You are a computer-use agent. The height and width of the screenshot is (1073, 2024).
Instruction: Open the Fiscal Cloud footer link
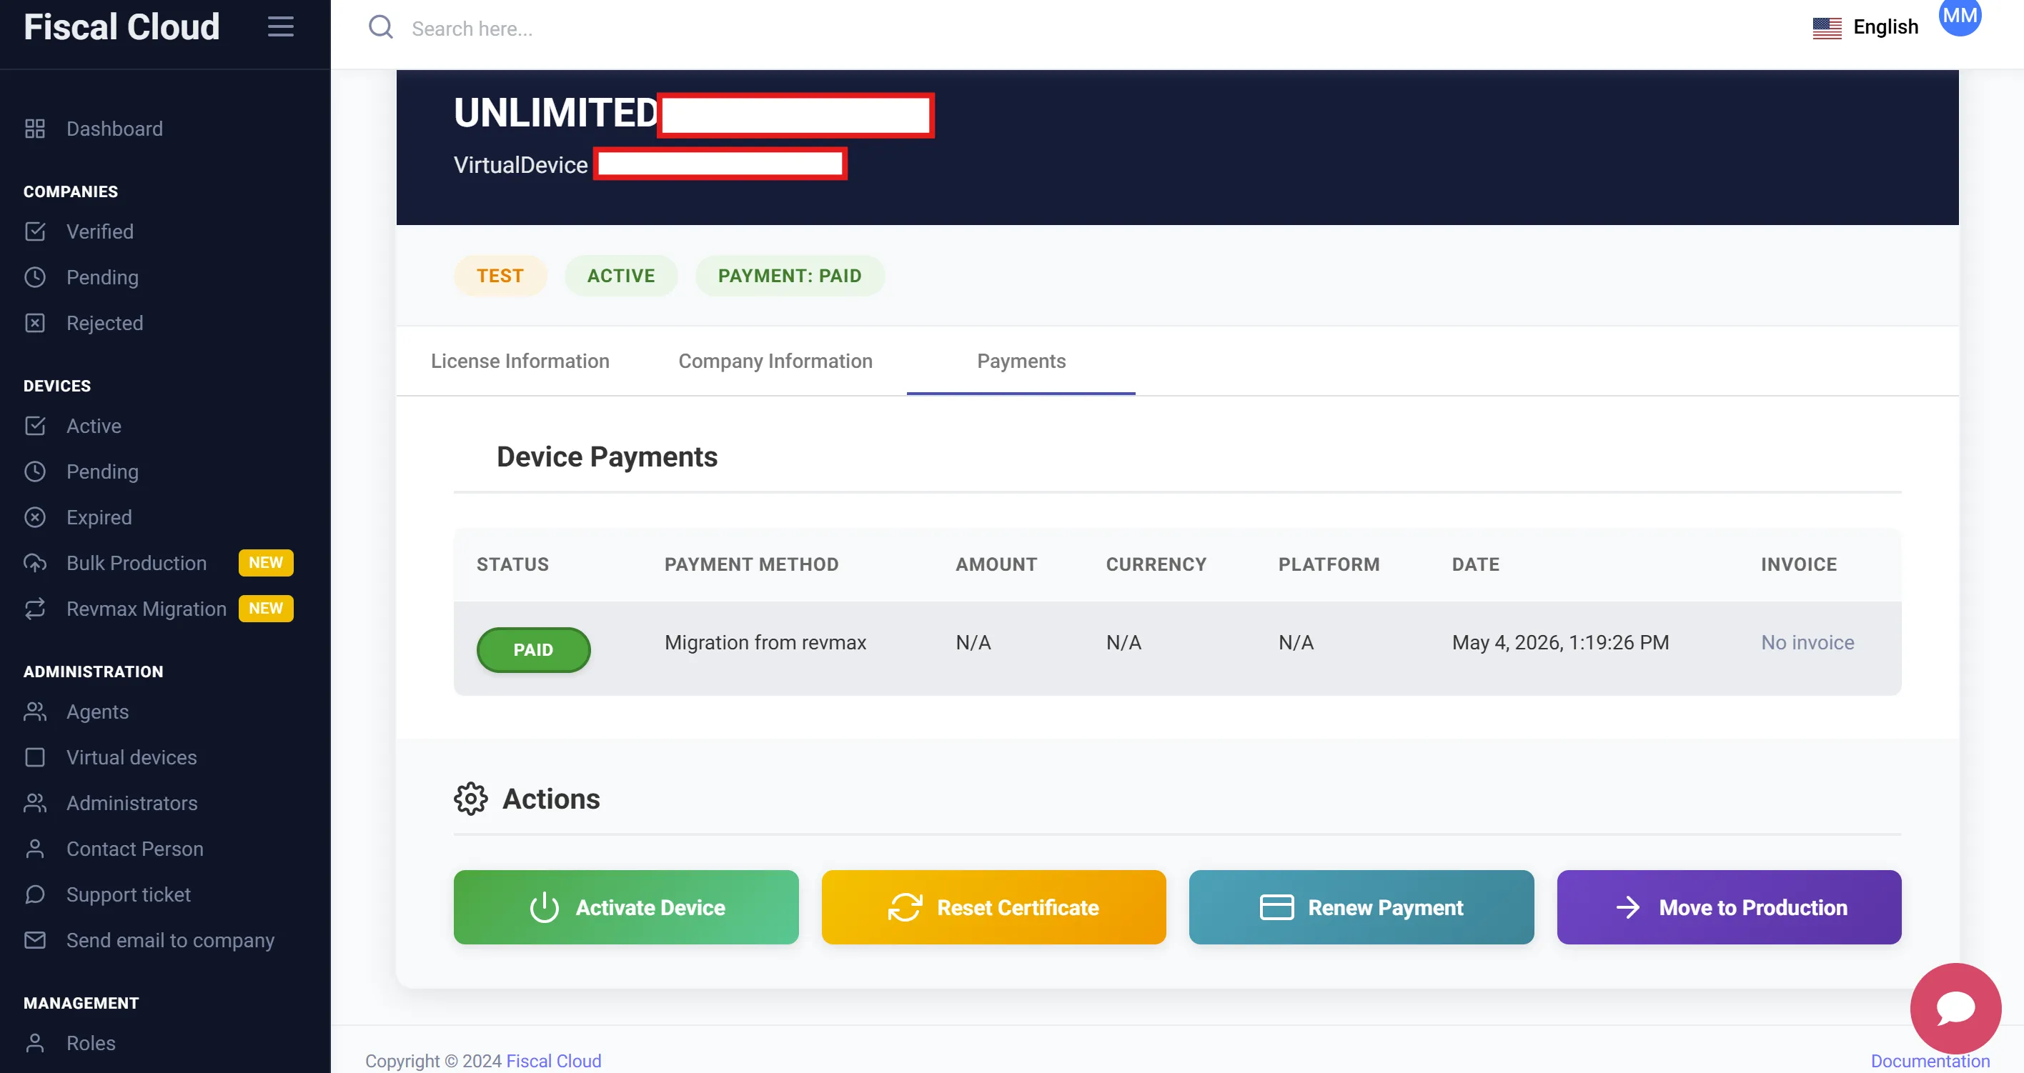[x=553, y=1062]
